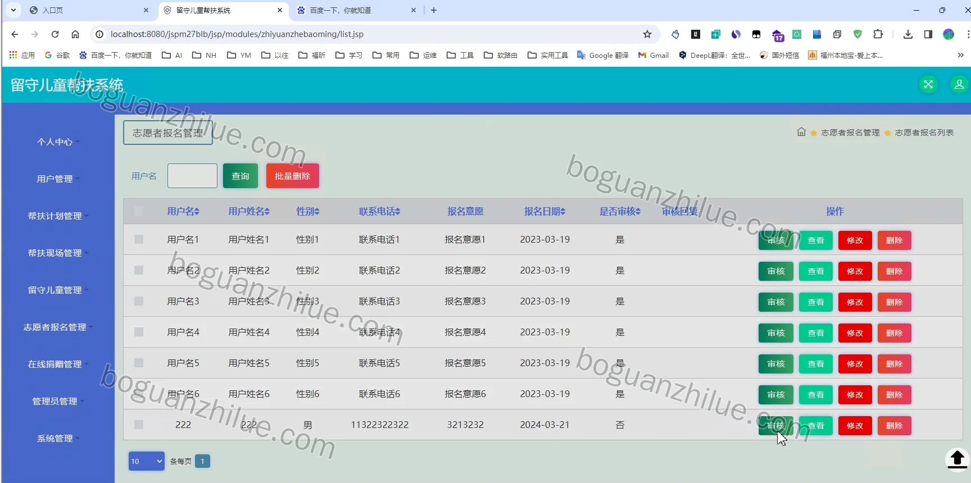The height and width of the screenshot is (483, 971).
Task: Go to pagination page 1
Action: (202, 461)
